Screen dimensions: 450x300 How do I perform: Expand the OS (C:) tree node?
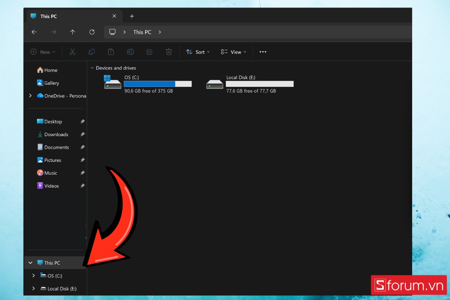33,276
